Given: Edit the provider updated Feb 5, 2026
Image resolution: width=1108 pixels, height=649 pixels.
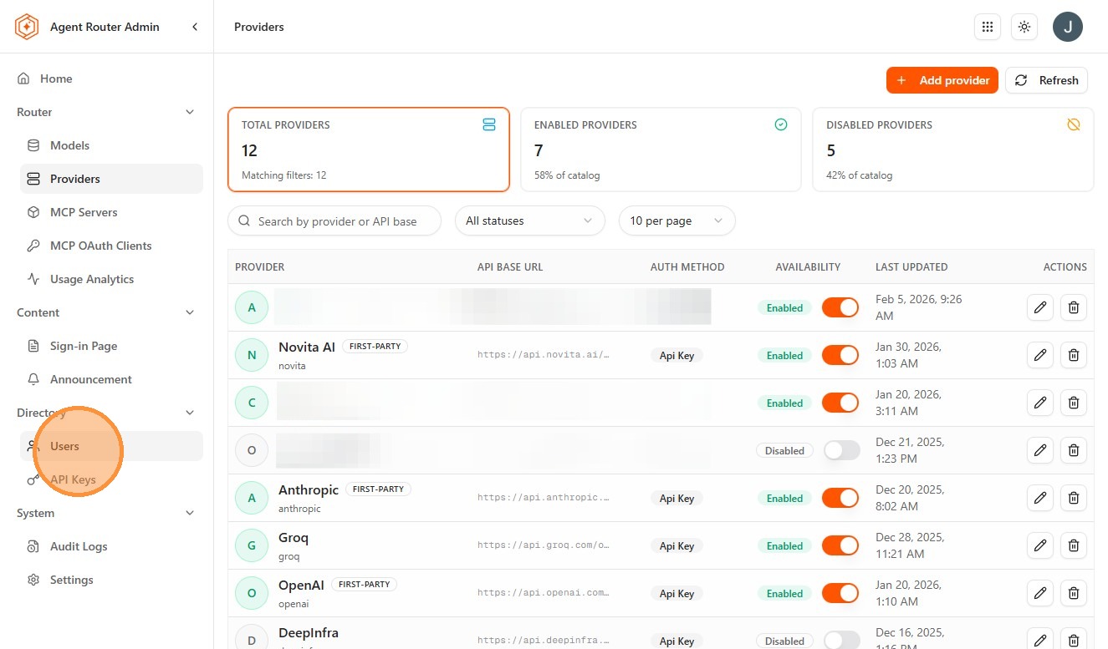Looking at the screenshot, I should [1040, 307].
